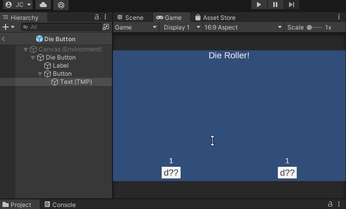Click the Text (TMP) cube icon

(55, 82)
